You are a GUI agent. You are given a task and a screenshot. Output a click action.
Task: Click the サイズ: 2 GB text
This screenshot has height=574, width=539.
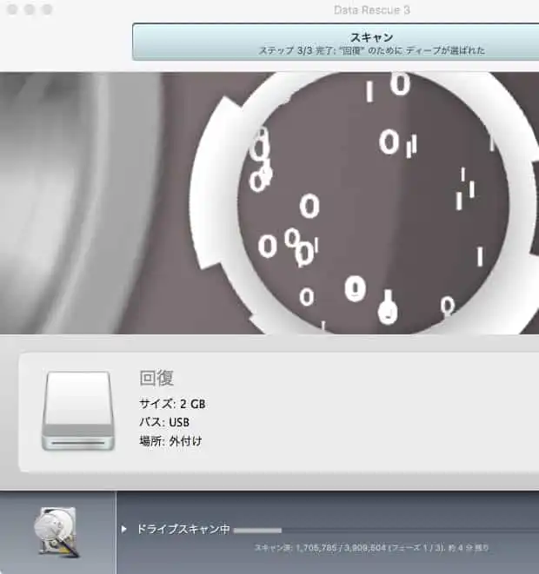(172, 404)
